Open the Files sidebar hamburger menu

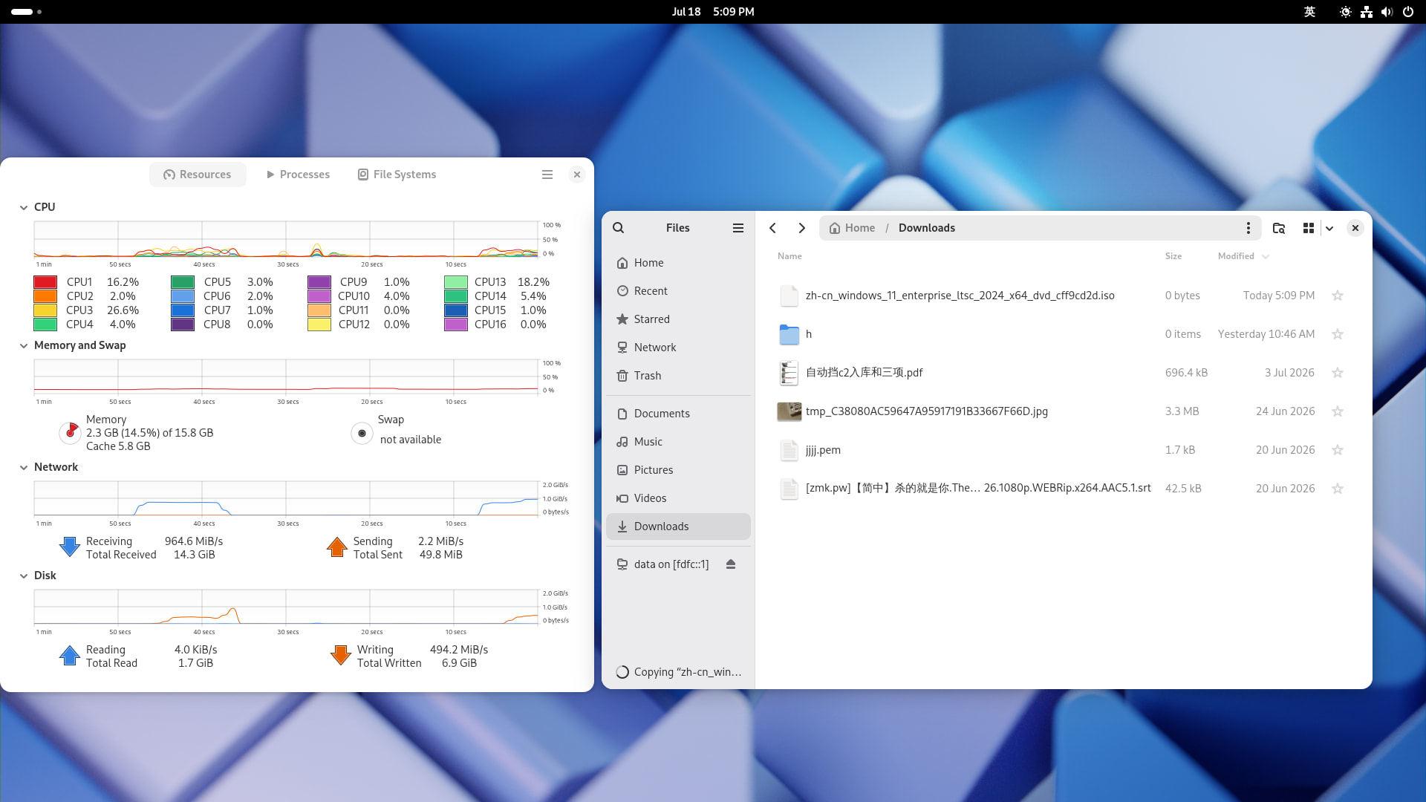click(738, 228)
